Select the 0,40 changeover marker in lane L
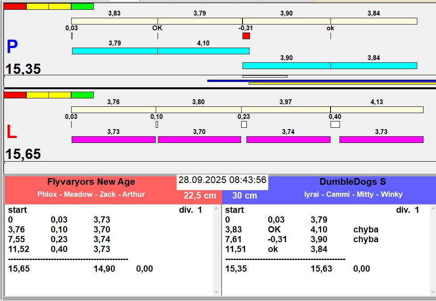This screenshot has width=436, height=301. point(335,125)
